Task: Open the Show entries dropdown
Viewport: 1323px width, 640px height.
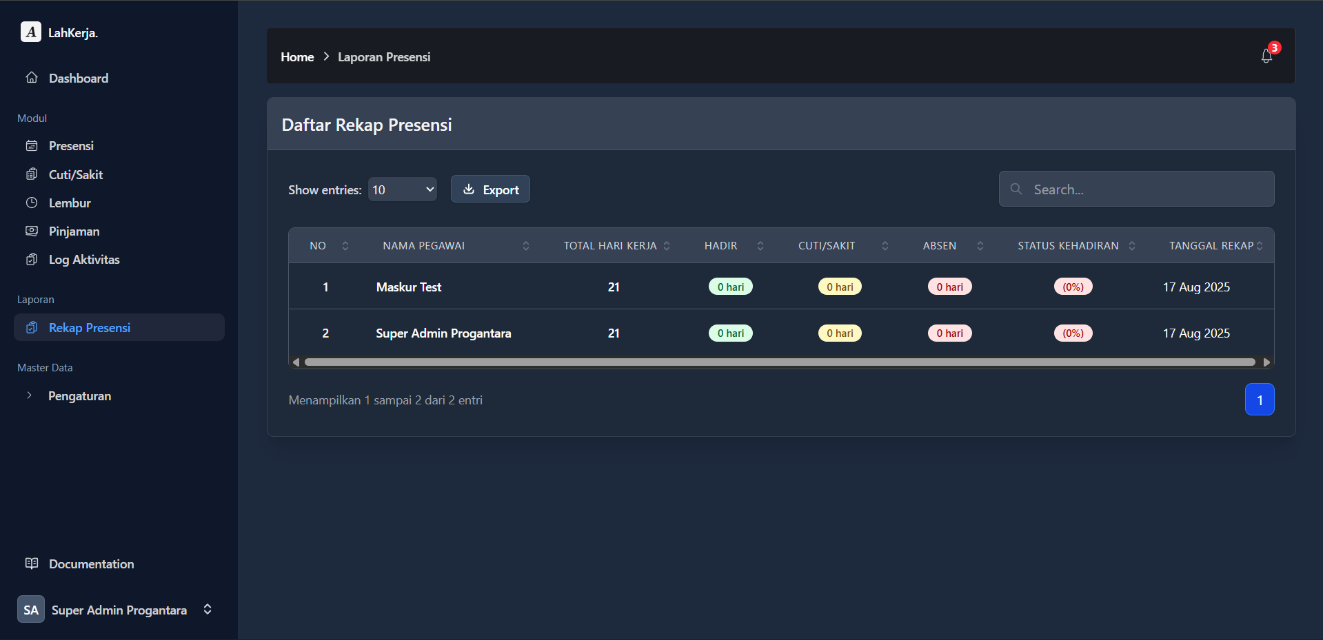Action: coord(403,189)
